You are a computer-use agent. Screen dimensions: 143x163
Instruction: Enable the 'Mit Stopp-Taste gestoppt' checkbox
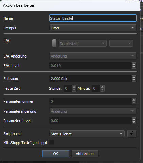[52, 142]
